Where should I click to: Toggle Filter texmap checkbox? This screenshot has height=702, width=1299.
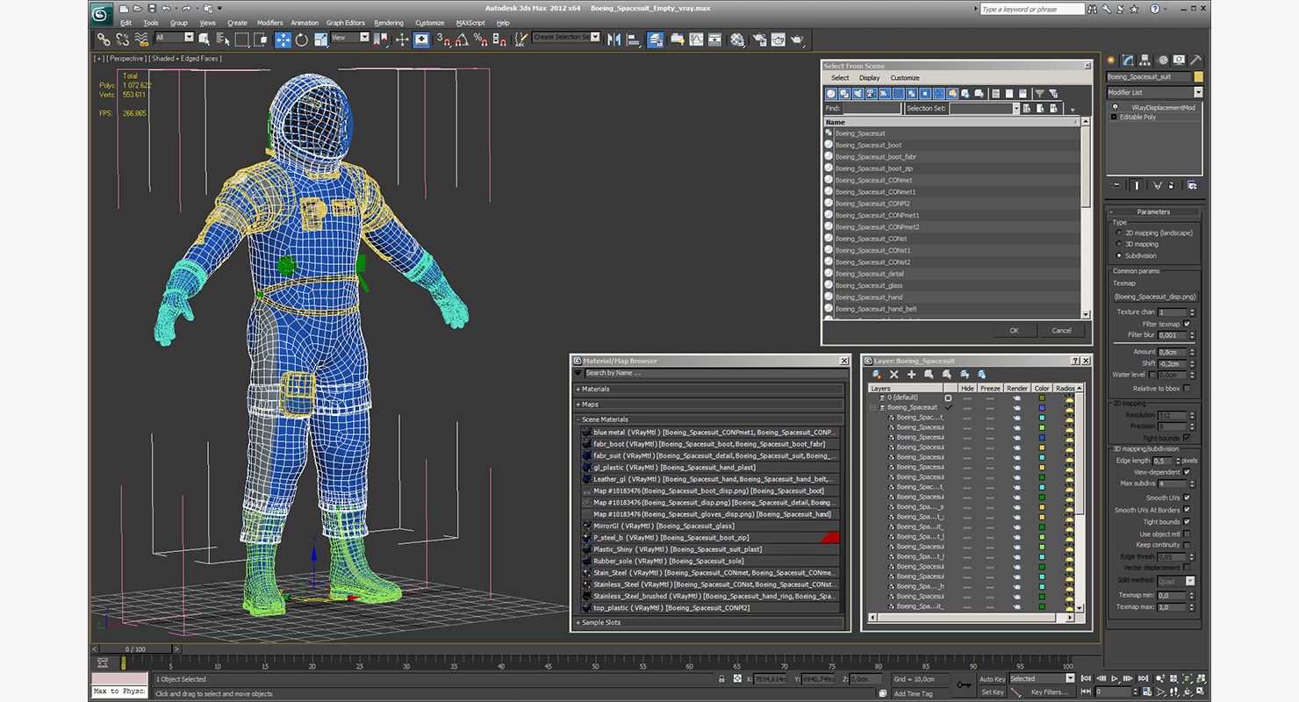click(x=1187, y=324)
